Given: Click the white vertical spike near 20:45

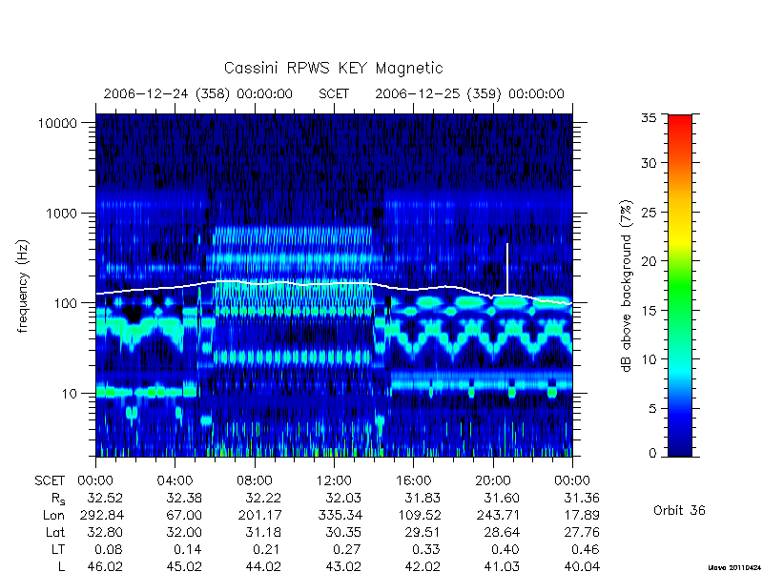Looking at the screenshot, I should click(507, 269).
